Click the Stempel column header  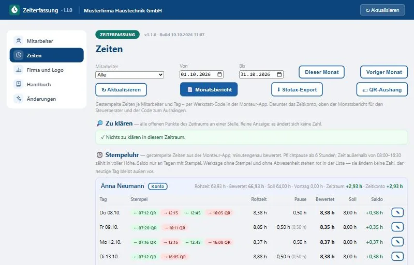pyautogui.click(x=139, y=199)
